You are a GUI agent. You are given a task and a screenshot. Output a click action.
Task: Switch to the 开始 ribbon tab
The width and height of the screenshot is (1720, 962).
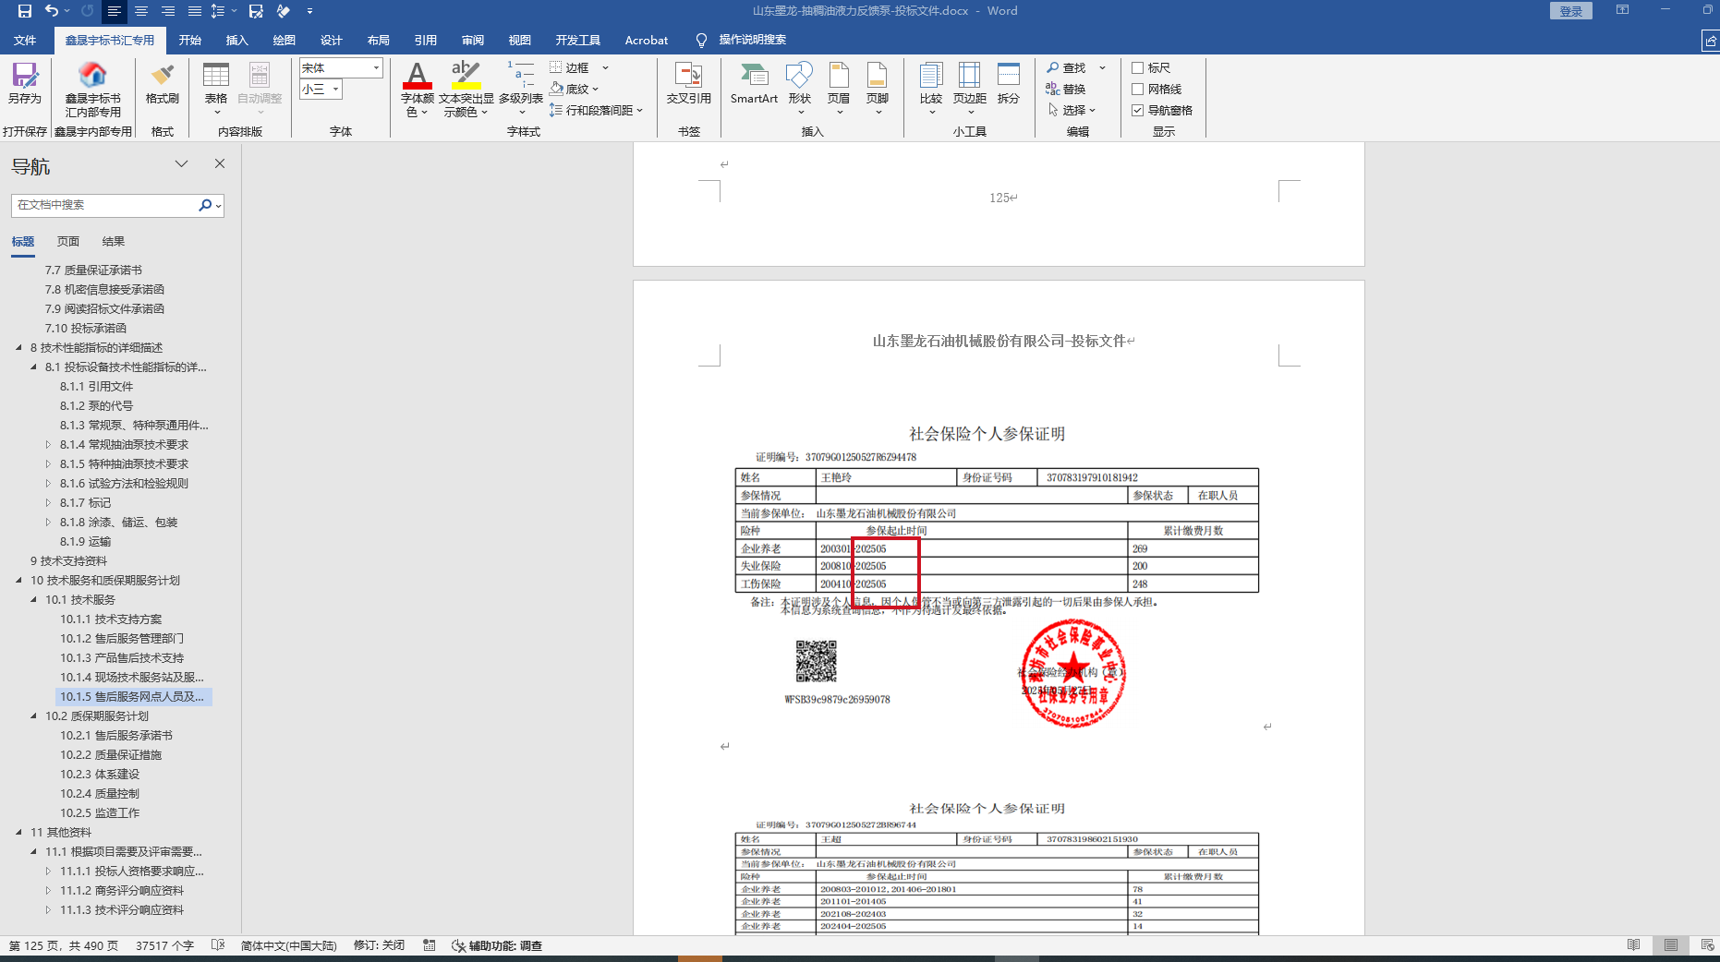tap(189, 40)
